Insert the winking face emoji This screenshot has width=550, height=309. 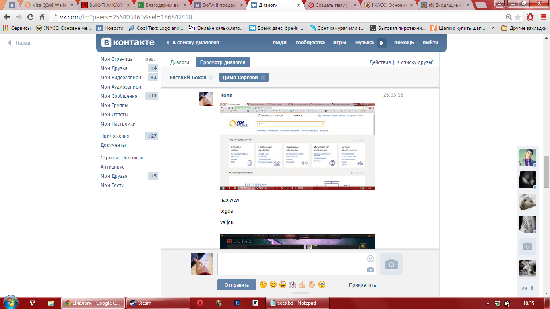263,285
